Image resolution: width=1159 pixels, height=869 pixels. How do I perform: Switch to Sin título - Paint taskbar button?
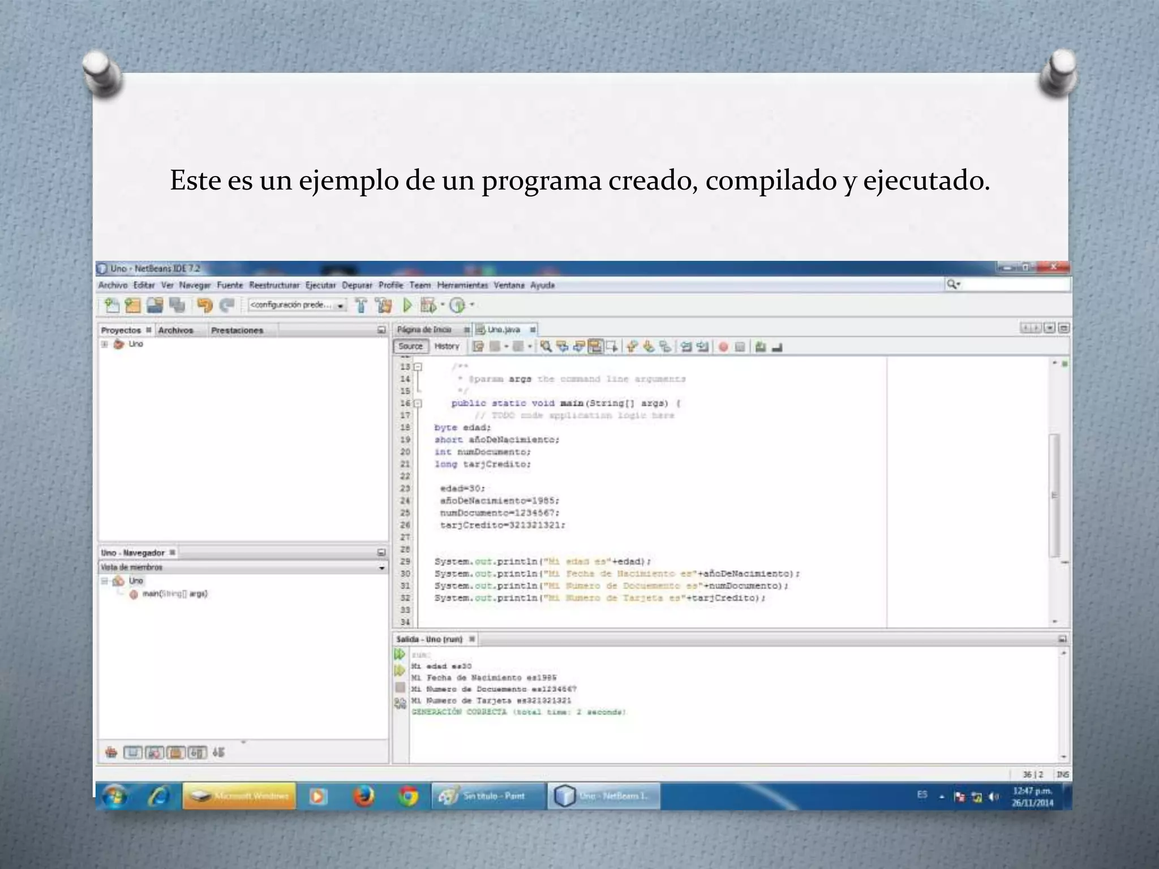coord(489,796)
